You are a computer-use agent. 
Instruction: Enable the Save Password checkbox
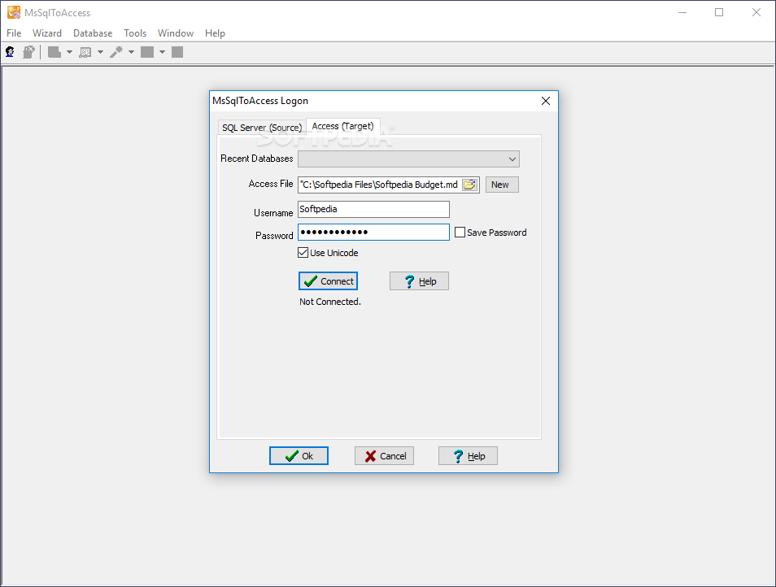coord(460,233)
